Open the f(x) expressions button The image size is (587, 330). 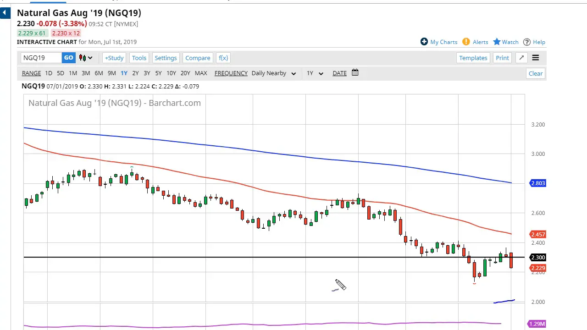point(223,58)
